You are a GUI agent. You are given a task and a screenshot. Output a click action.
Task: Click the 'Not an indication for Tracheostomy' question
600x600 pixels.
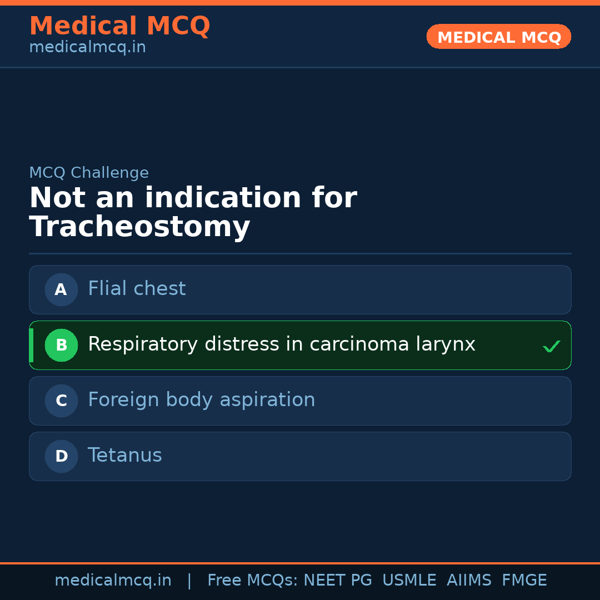193,213
